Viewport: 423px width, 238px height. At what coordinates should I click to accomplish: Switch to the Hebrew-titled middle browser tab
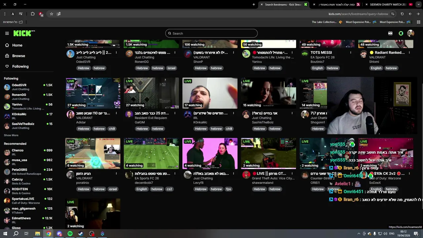[337, 5]
